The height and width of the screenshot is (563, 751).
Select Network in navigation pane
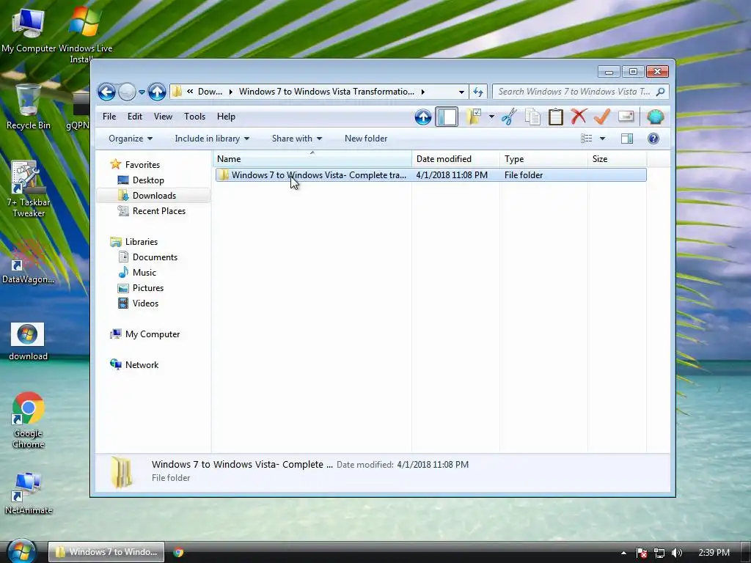(135, 365)
